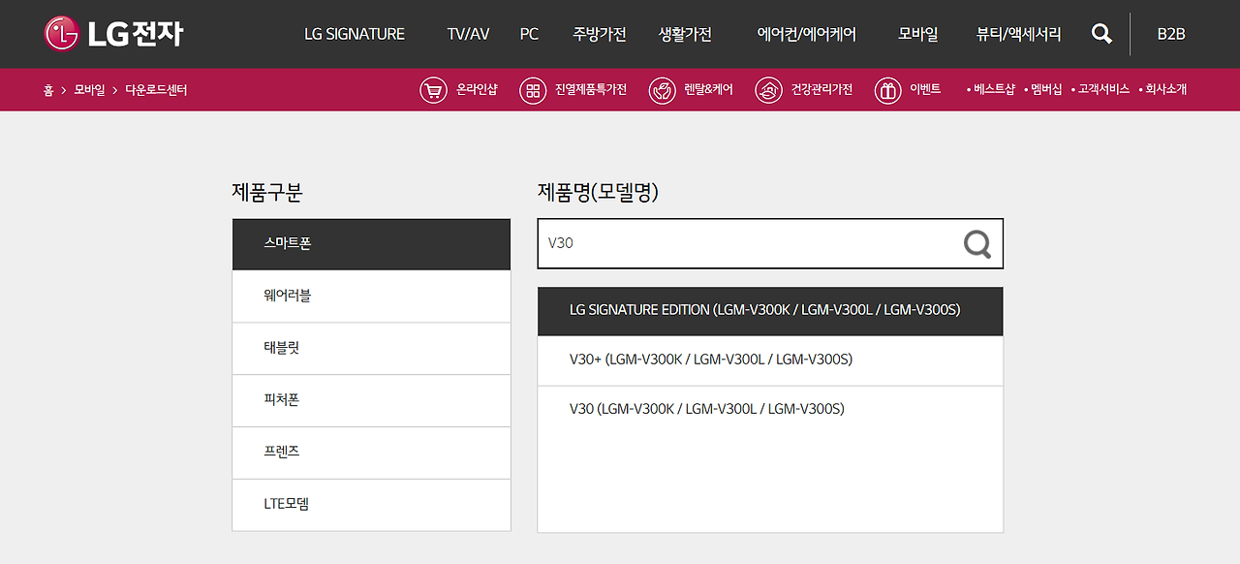Click the 이벤트 gift box icon
Viewport: 1240px width, 564px height.
pos(887,90)
